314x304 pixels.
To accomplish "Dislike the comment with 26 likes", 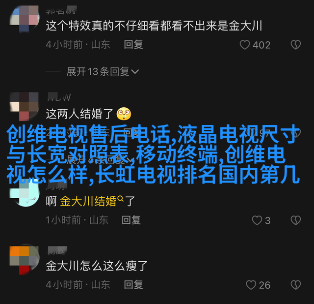I will [295, 285].
